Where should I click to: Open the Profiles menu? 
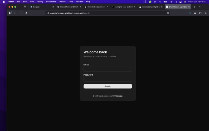62,2
